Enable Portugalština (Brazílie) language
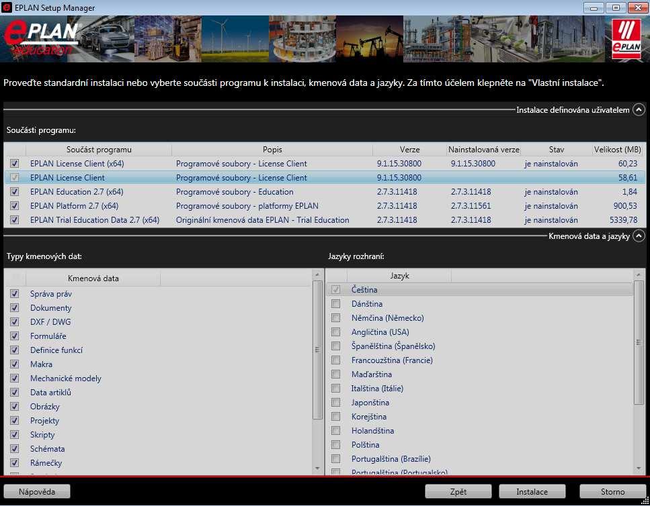Viewport: 650px width, 506px height. [x=336, y=458]
